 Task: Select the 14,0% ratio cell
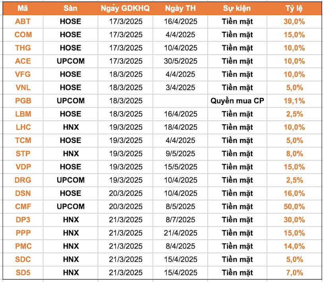pos(294,246)
